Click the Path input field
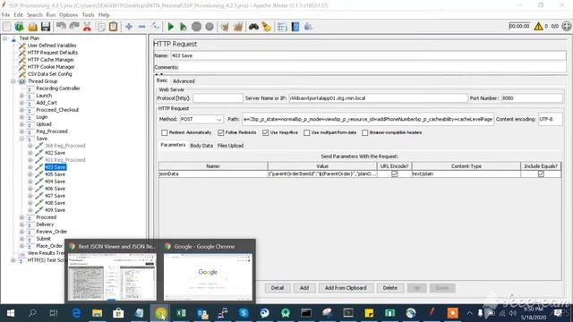Viewport: 573px width, 322px height. click(x=368, y=119)
